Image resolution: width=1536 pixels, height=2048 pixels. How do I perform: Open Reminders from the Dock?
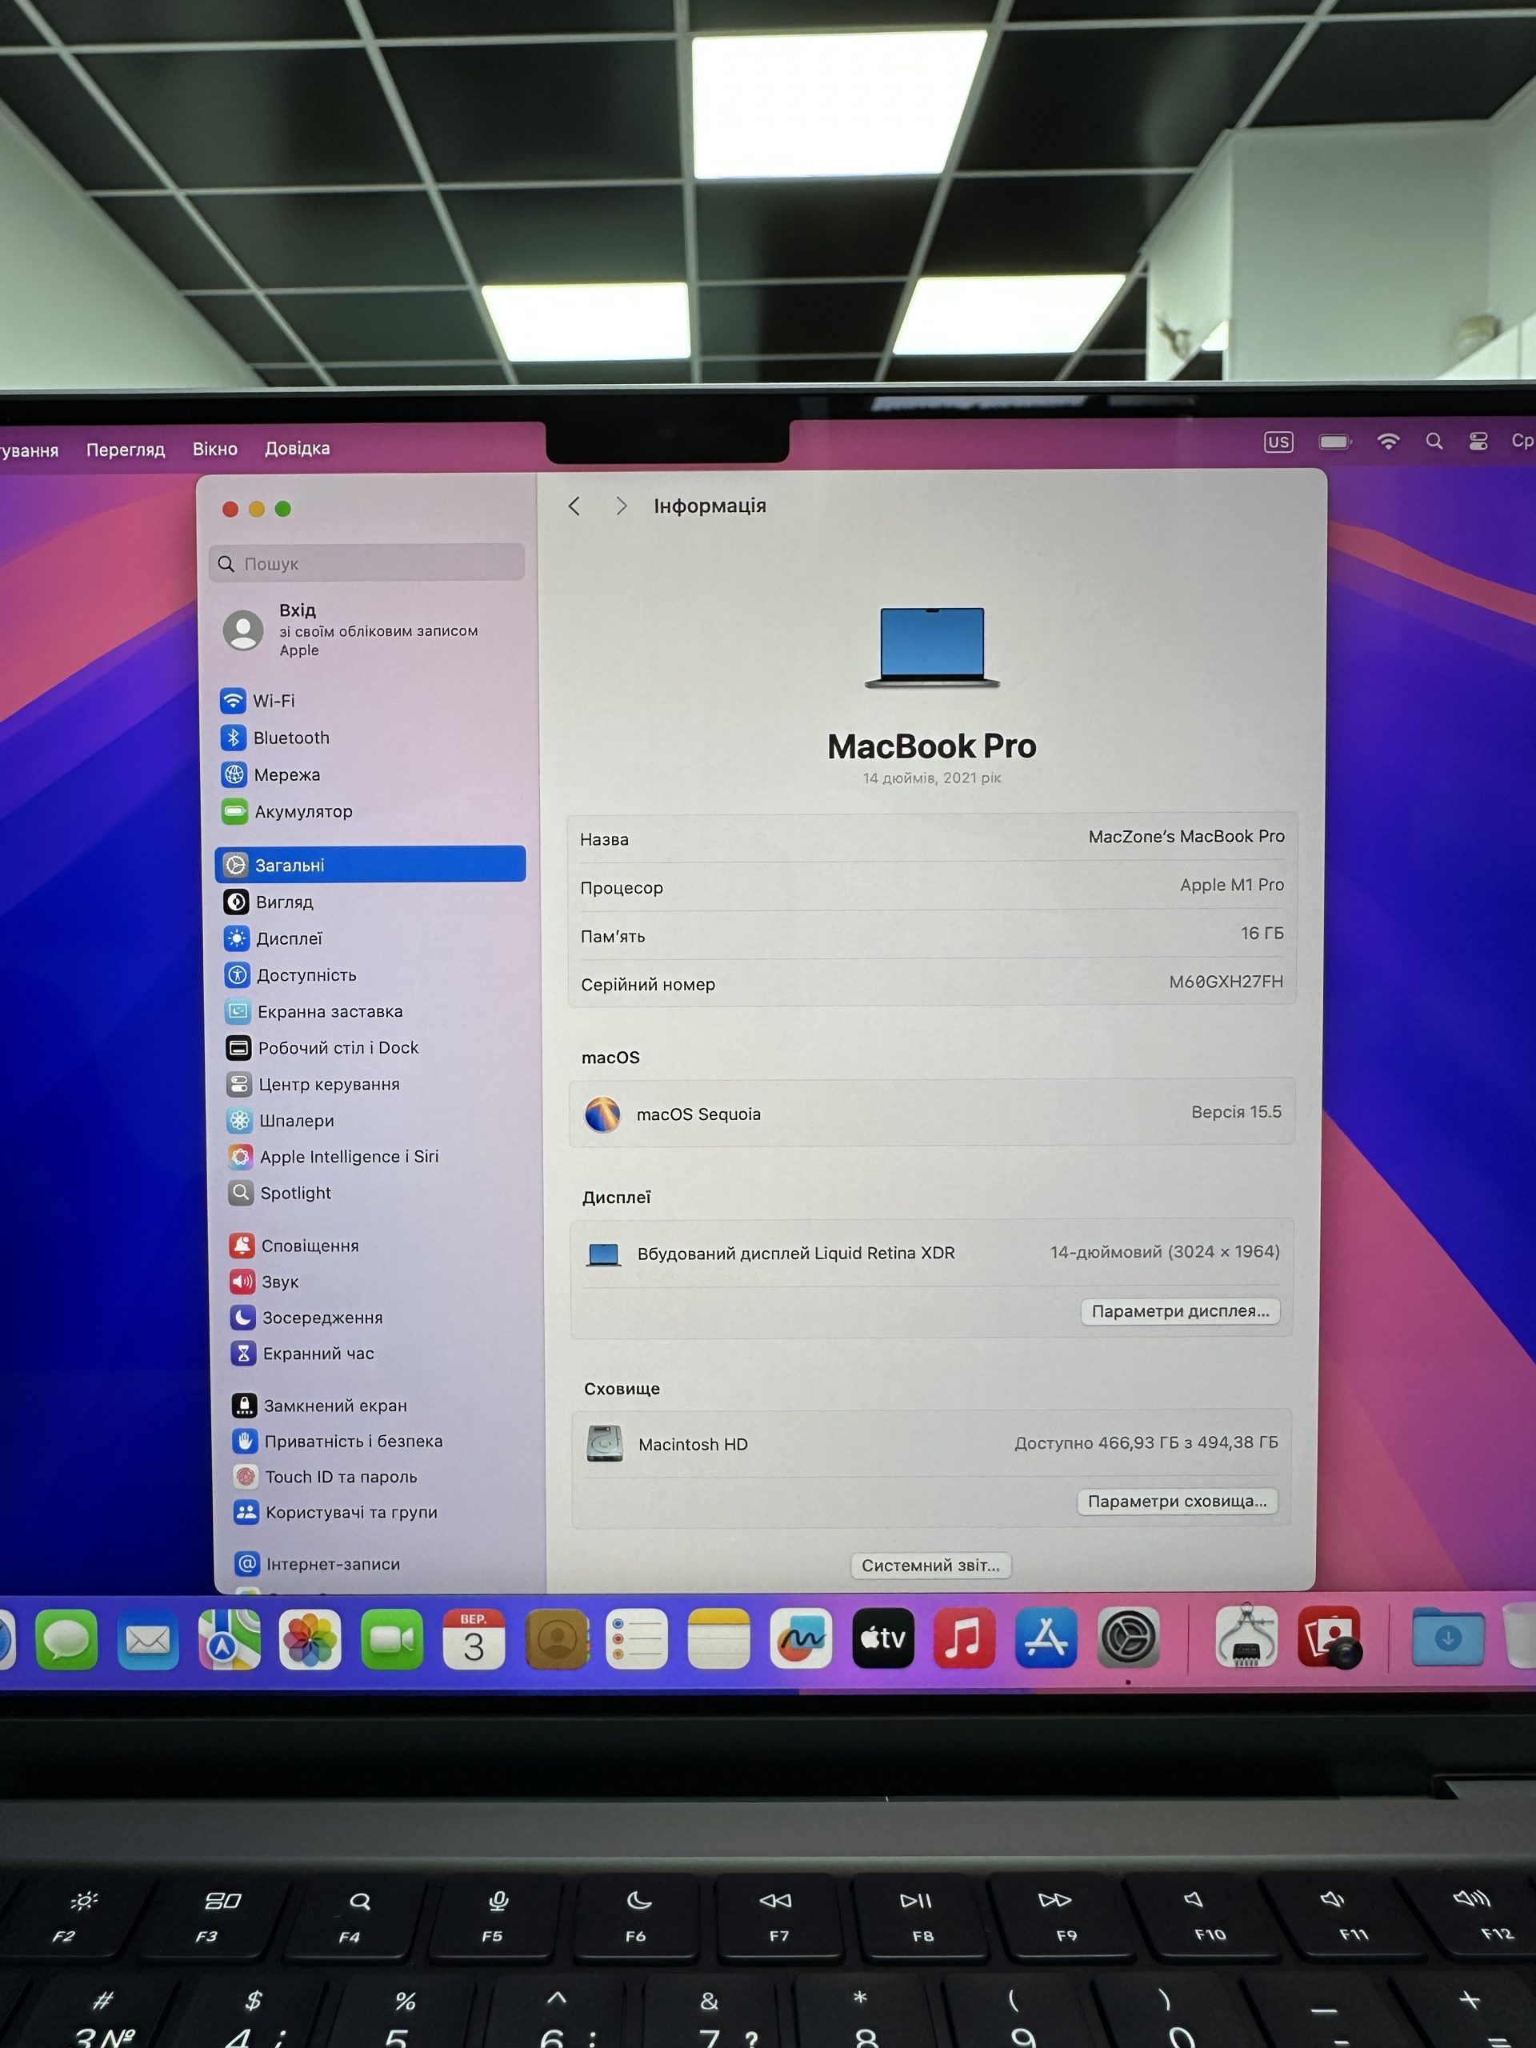point(637,1640)
